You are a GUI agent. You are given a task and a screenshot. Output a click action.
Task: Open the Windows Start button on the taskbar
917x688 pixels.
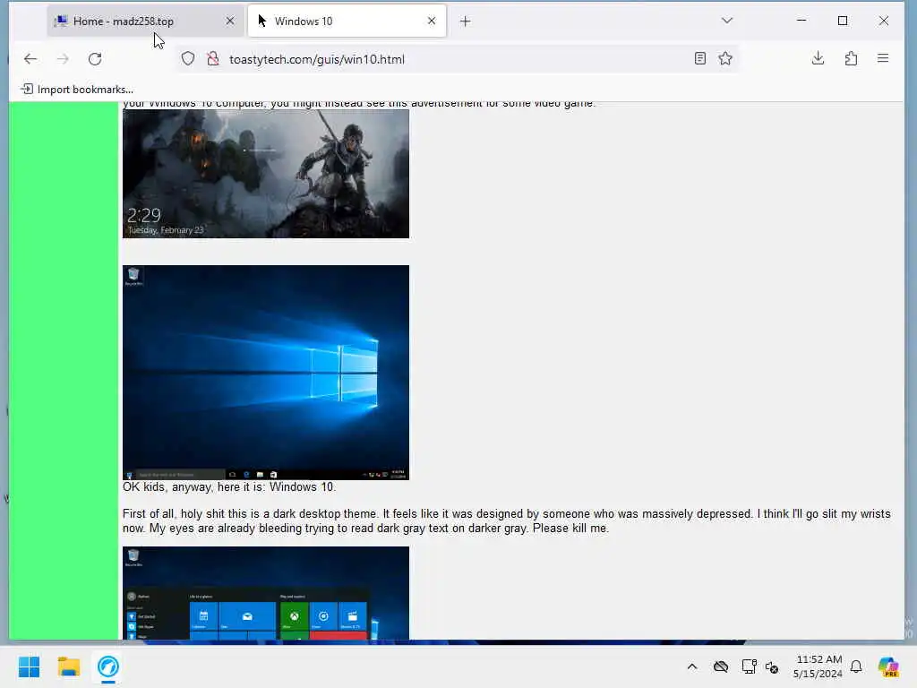(30, 666)
